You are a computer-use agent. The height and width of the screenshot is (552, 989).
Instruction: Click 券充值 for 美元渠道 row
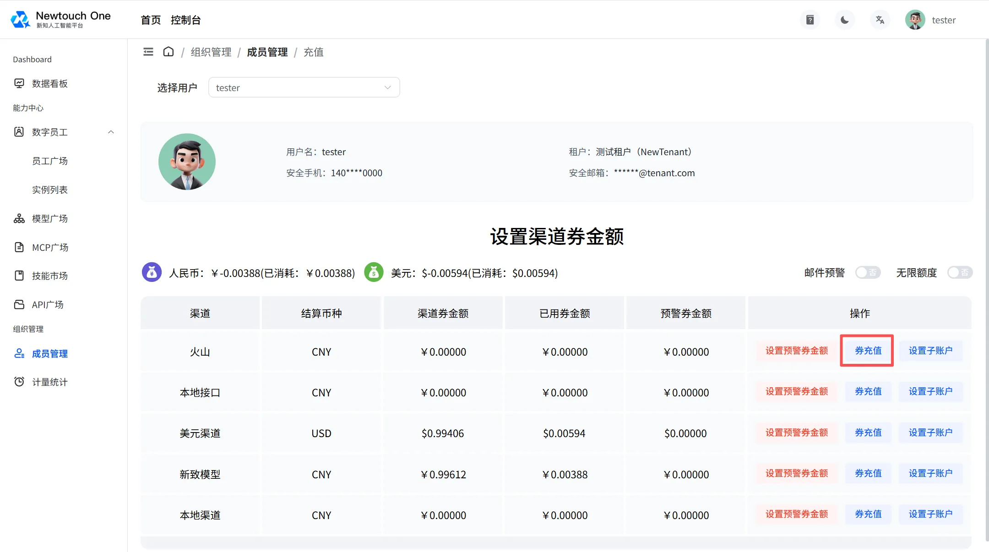[x=868, y=433]
